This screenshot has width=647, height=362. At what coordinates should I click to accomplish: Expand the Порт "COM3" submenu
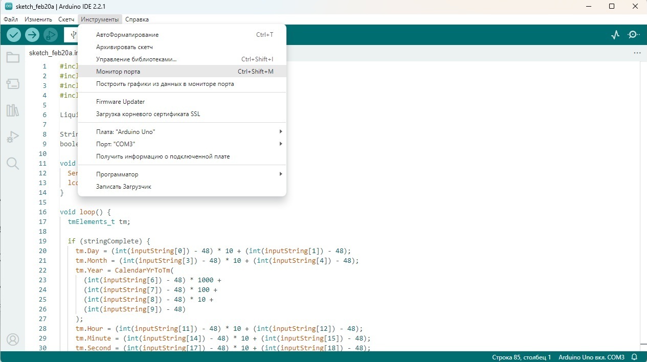(182, 144)
